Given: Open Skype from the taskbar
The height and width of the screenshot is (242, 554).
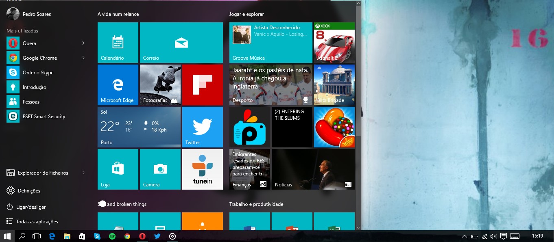Looking at the screenshot, I should click(x=97, y=236).
